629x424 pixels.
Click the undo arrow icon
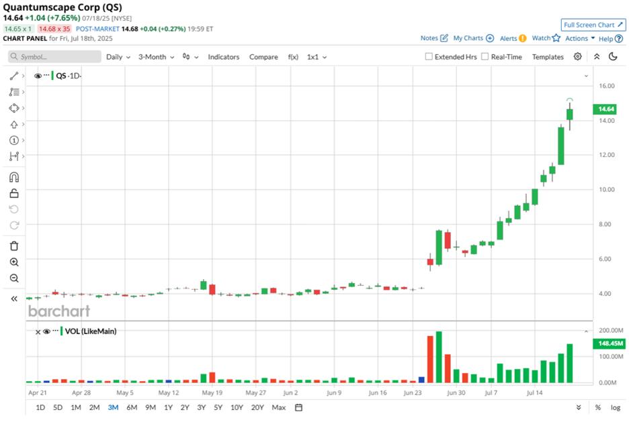14,209
